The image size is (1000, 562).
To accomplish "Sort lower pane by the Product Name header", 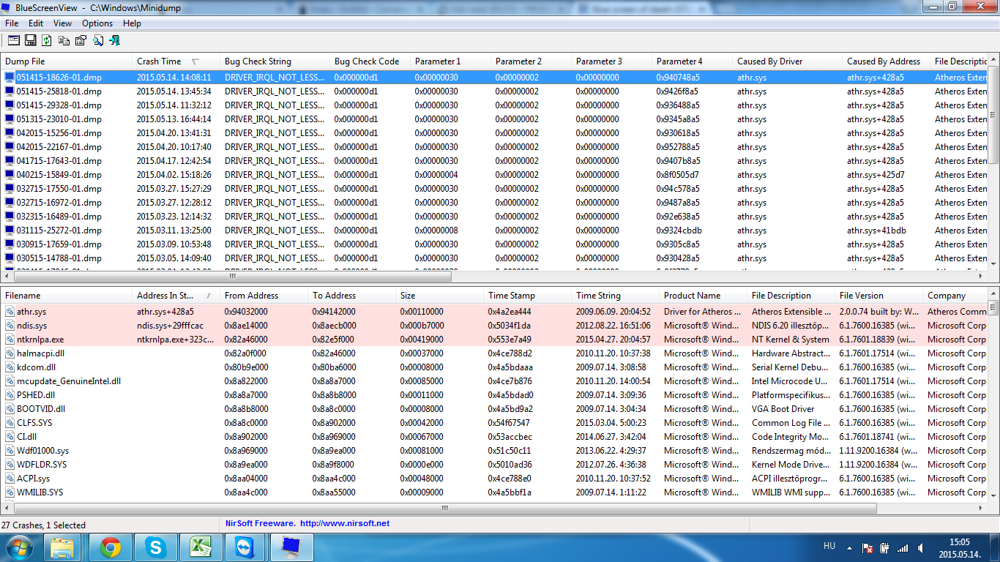I will (x=704, y=296).
